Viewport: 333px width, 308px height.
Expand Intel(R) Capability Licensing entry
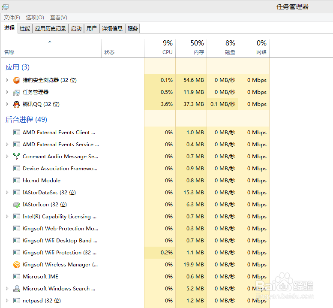tap(7, 217)
